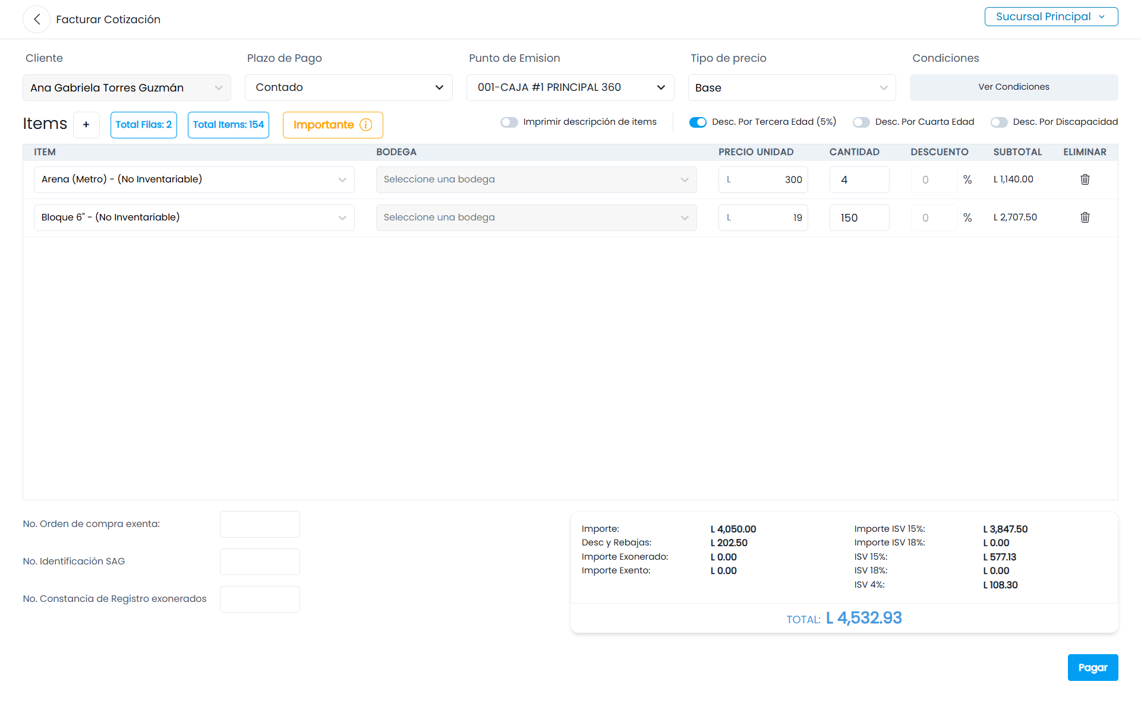Click the Ver Condiciones button
The image size is (1141, 713).
pyautogui.click(x=1014, y=87)
